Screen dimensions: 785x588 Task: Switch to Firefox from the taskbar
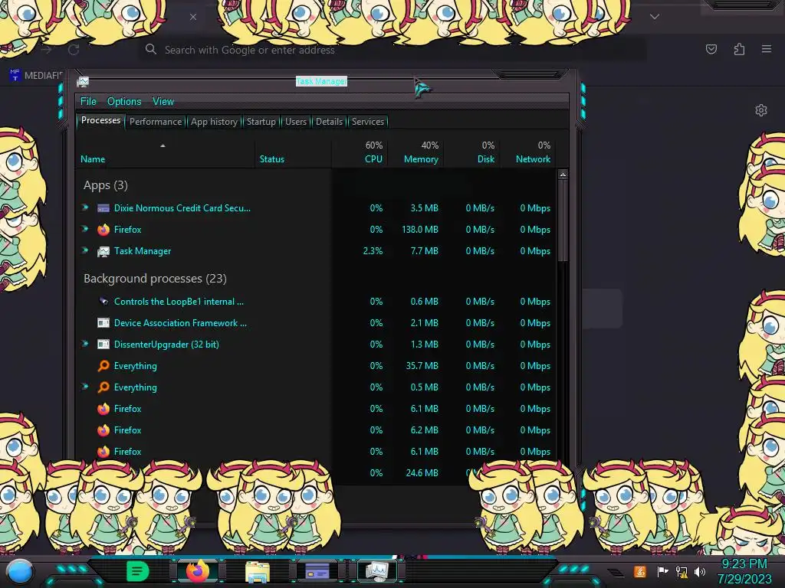(197, 571)
